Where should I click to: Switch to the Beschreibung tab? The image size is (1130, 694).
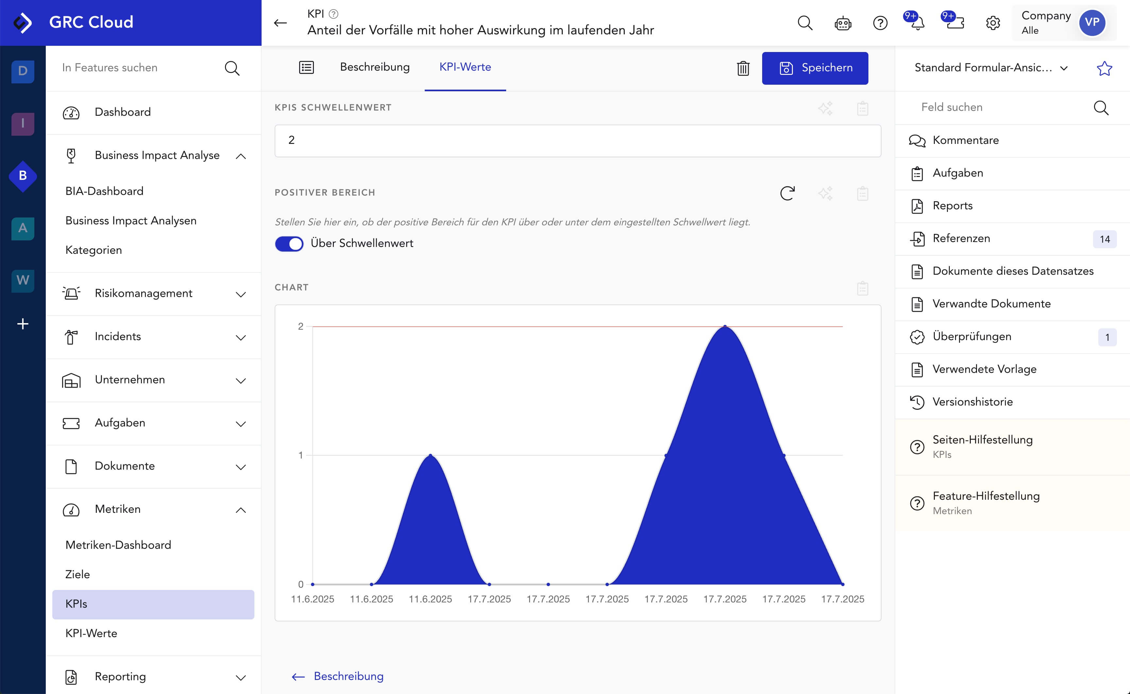(374, 67)
